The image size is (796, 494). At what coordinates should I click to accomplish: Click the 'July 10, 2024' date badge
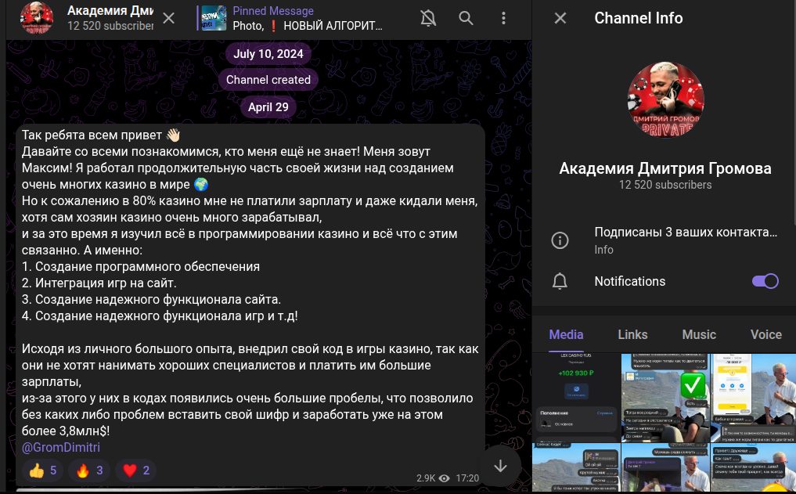pyautogui.click(x=268, y=54)
